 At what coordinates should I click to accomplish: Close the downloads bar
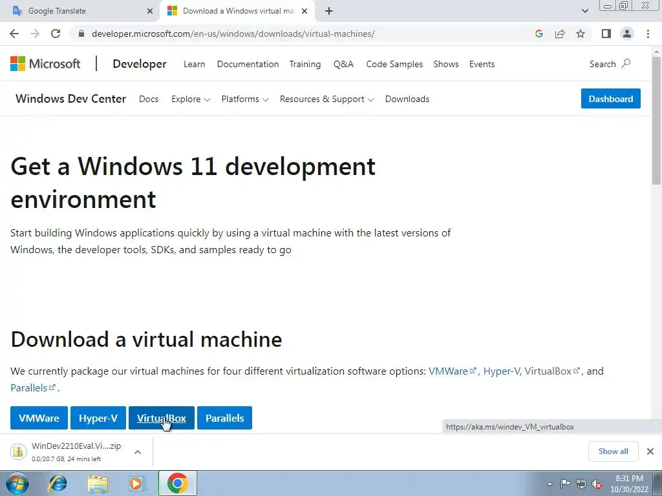pos(650,451)
